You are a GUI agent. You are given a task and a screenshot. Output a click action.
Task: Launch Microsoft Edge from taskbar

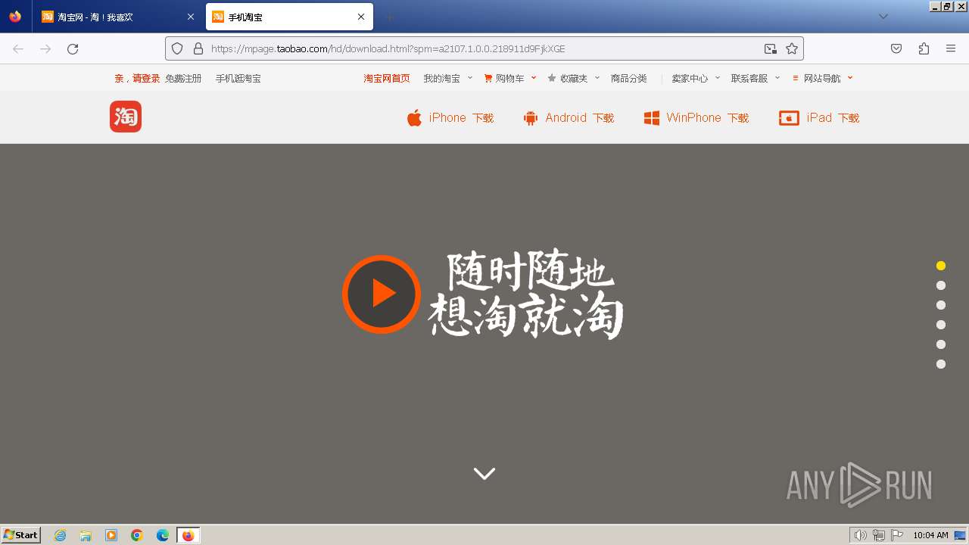(163, 535)
